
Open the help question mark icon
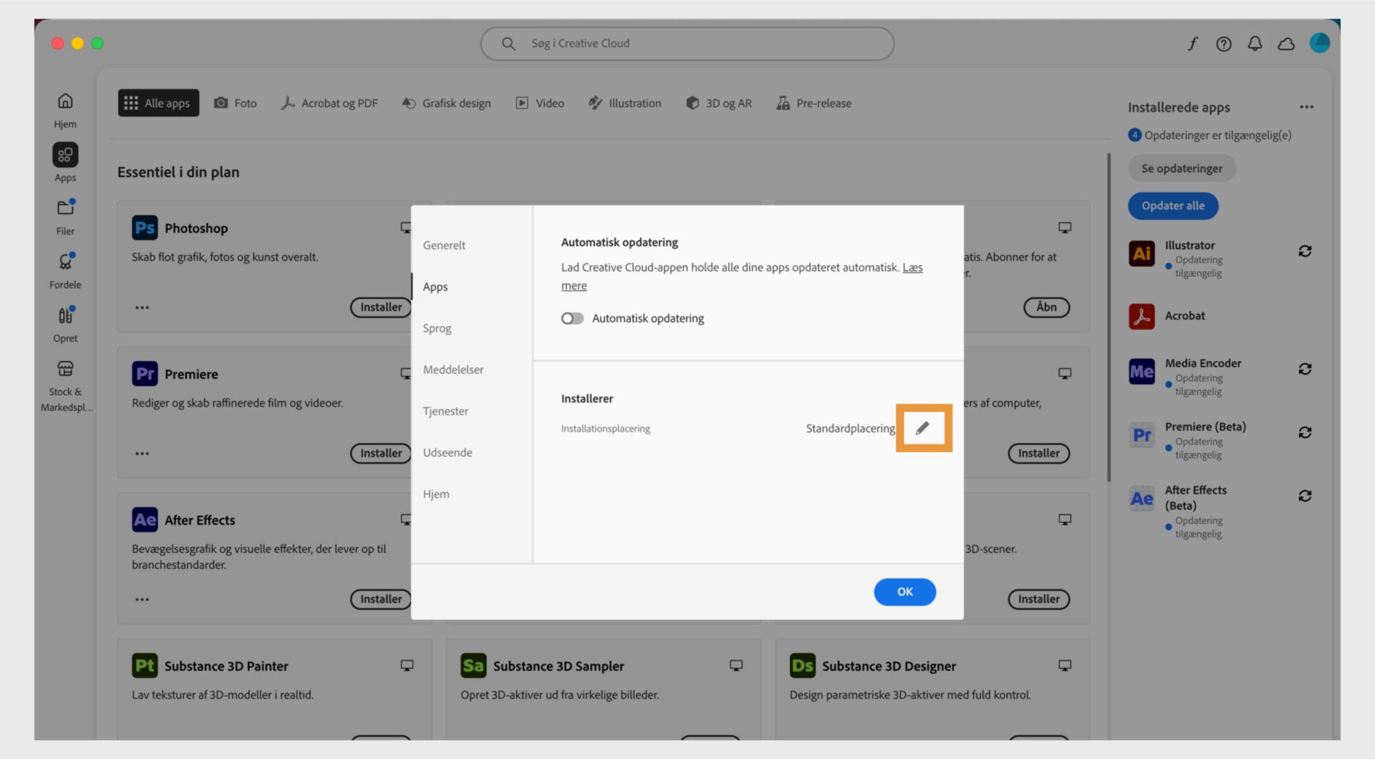pyautogui.click(x=1224, y=44)
